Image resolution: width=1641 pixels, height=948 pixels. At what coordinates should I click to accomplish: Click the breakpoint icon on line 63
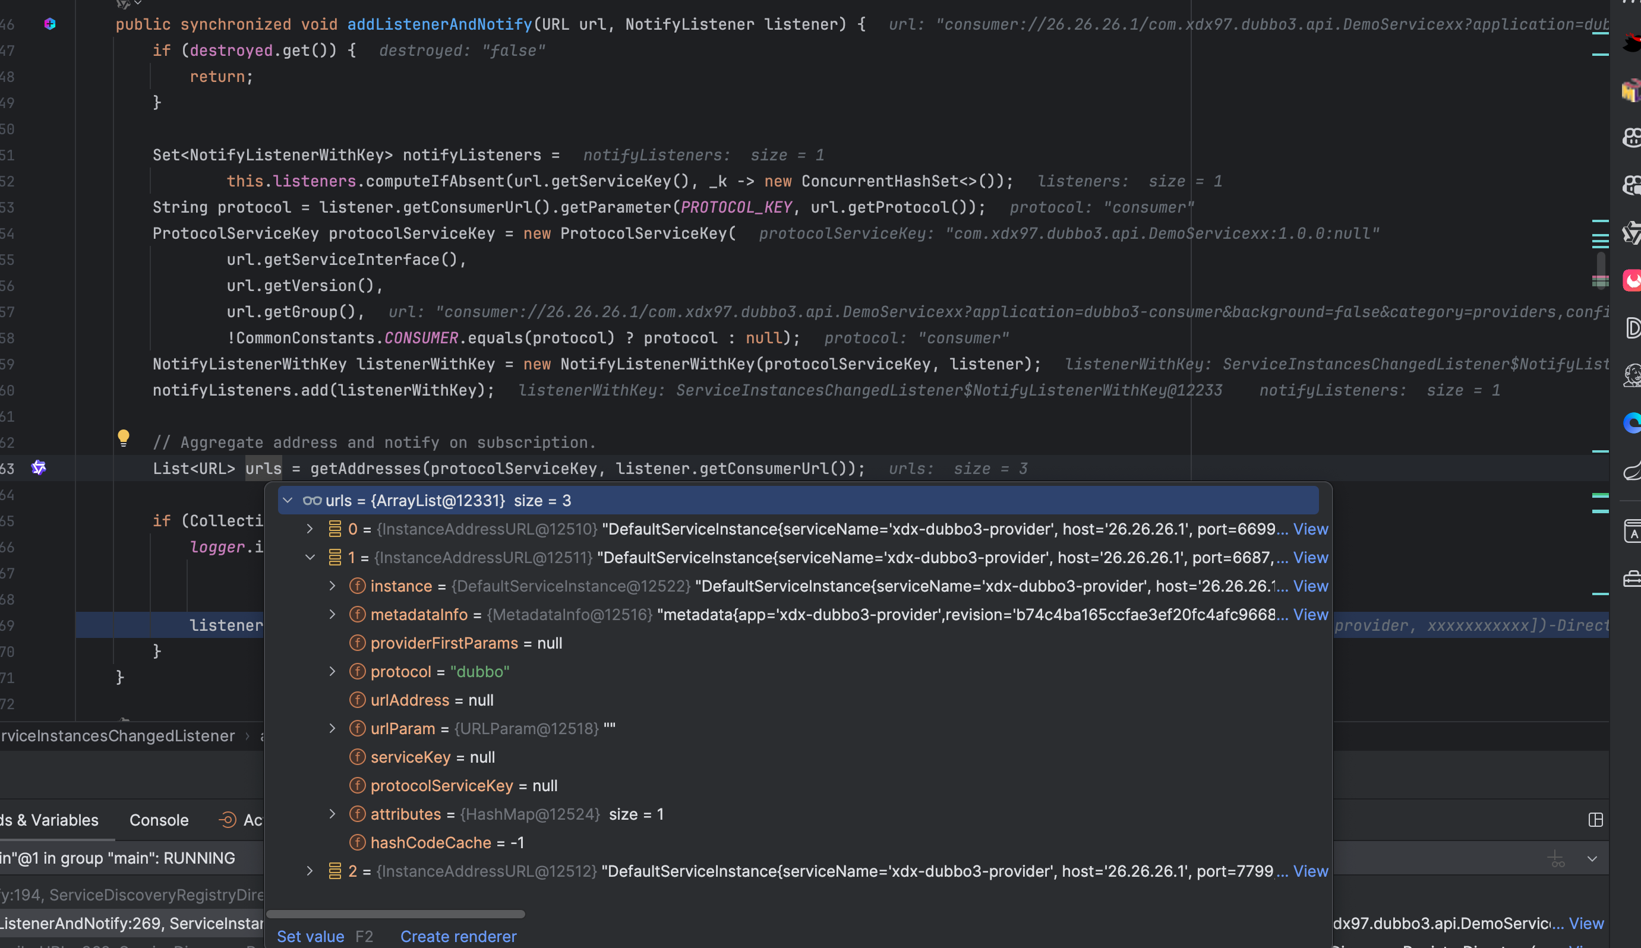39,467
